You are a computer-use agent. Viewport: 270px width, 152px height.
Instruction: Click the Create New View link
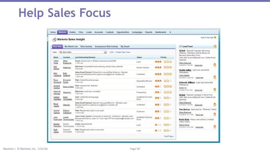(123, 52)
